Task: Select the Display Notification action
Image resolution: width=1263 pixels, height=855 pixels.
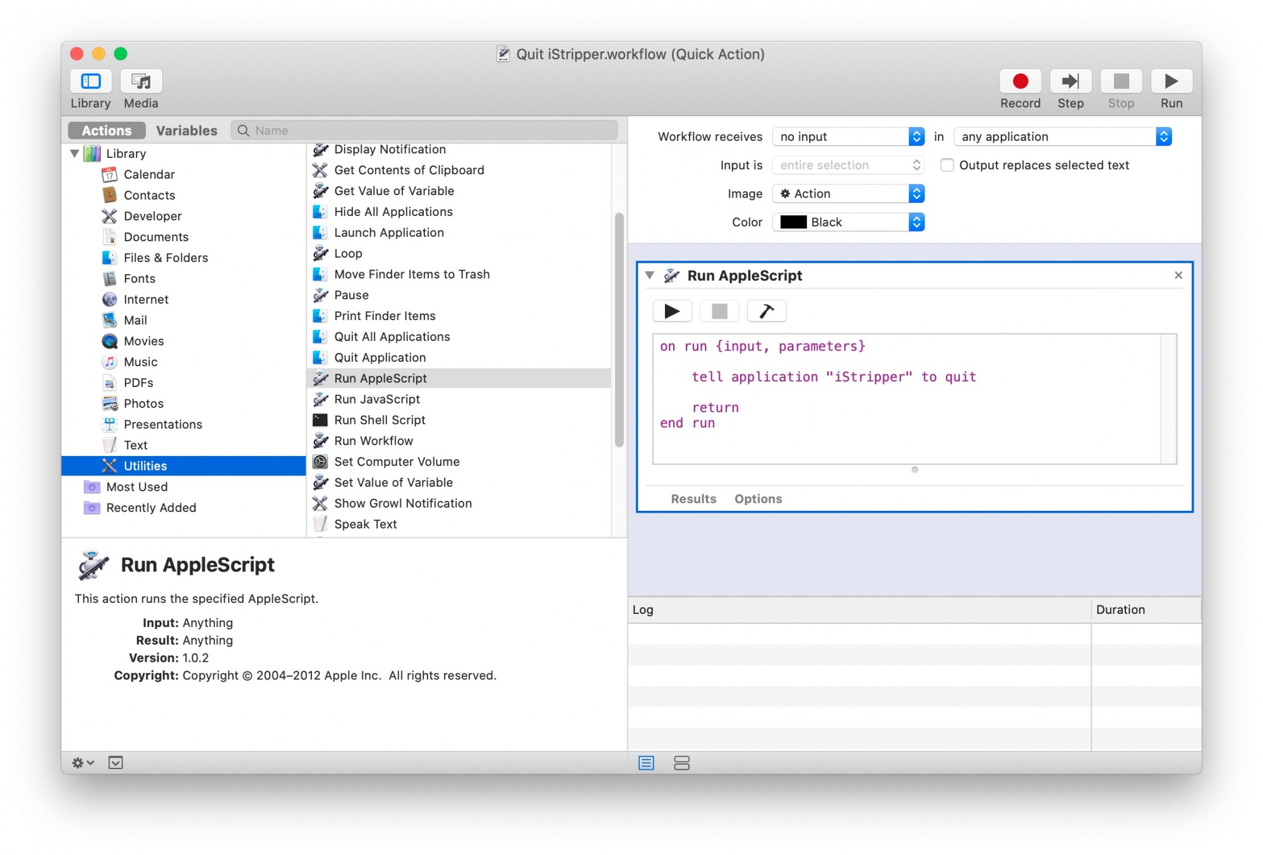Action: click(x=390, y=150)
